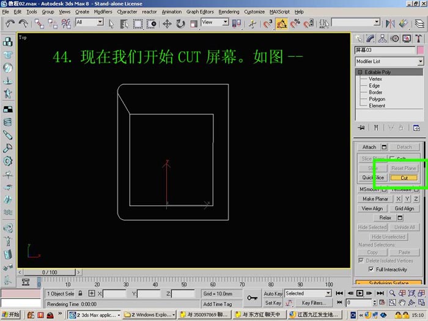Open the Rendering menu
428x321 pixels.
click(229, 12)
